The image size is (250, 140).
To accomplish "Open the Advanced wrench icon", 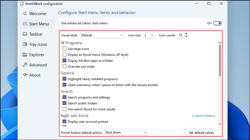I will [x=25, y=65].
